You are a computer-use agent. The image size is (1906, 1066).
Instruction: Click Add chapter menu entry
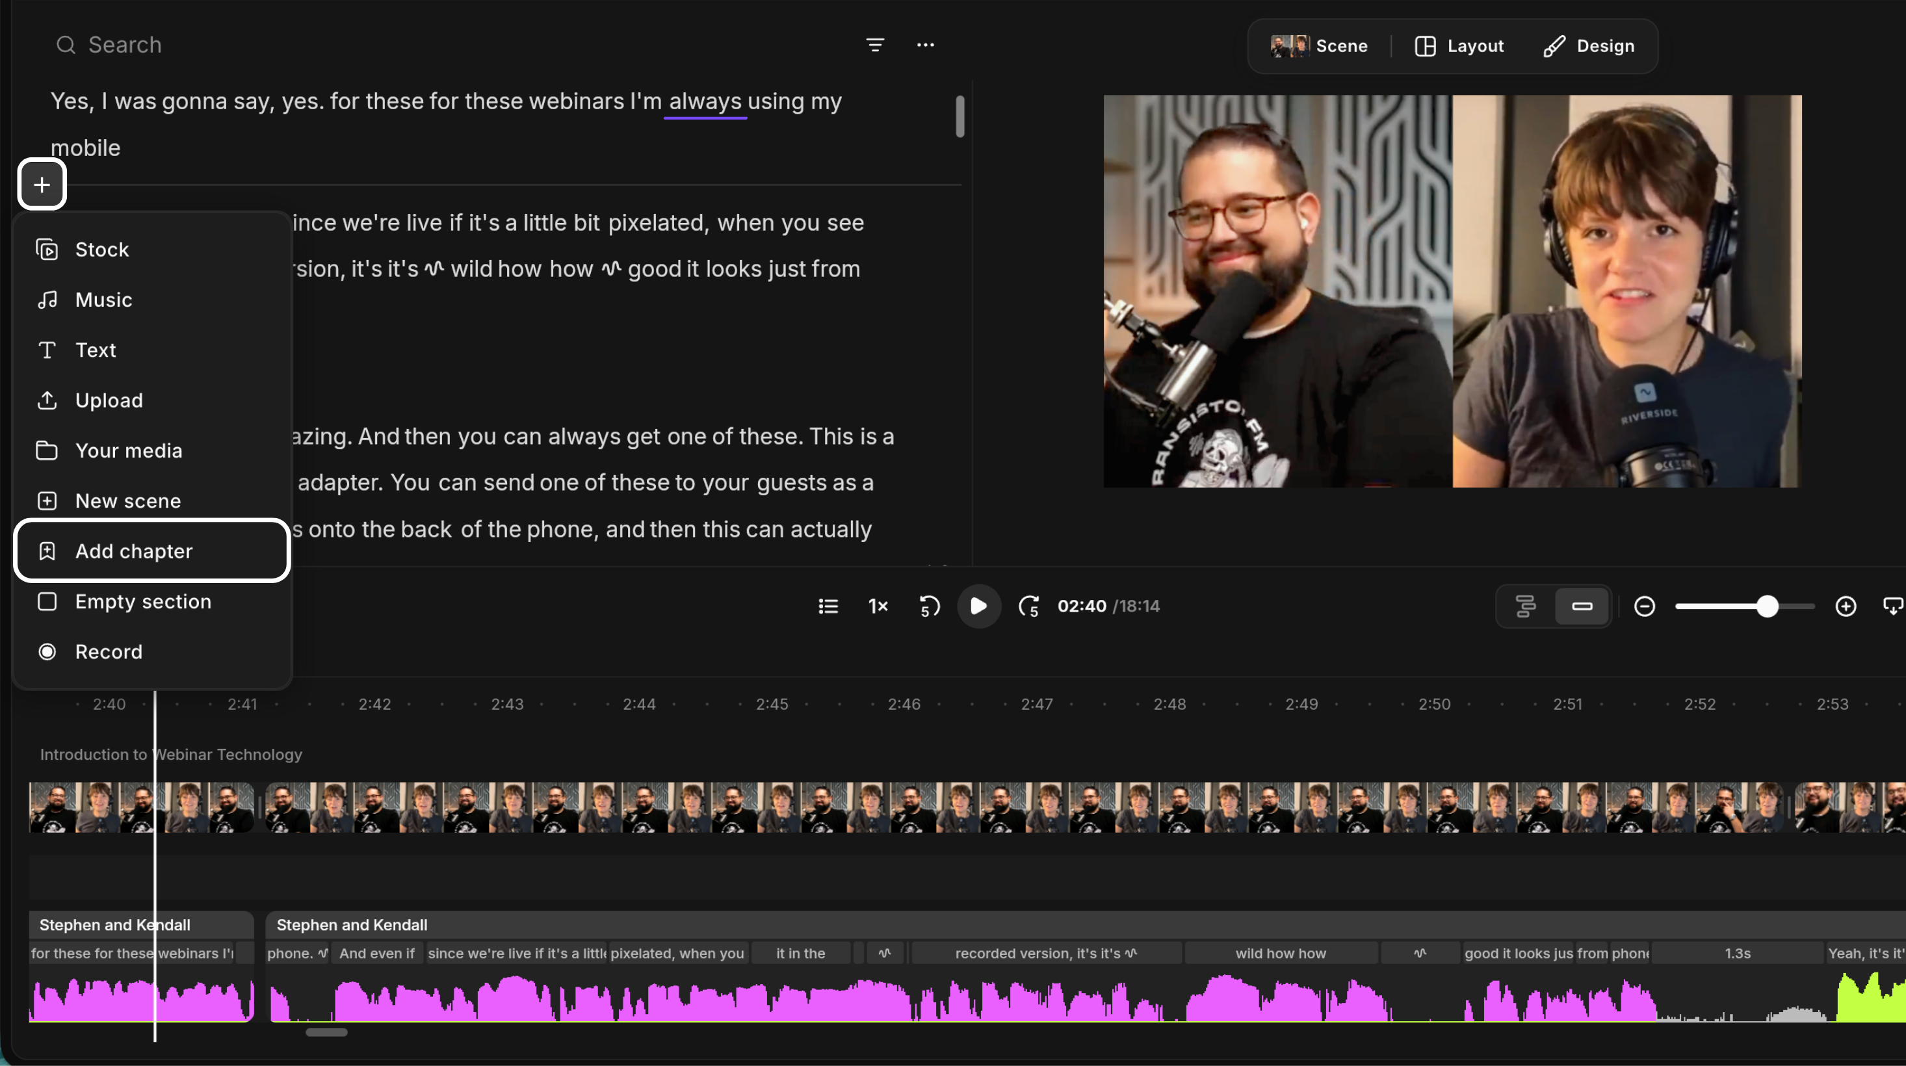152,551
